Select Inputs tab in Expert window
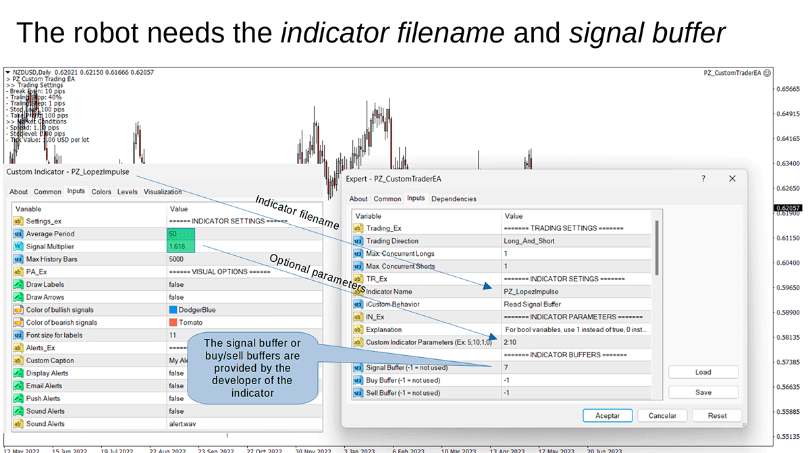The height and width of the screenshot is (453, 810). [416, 198]
